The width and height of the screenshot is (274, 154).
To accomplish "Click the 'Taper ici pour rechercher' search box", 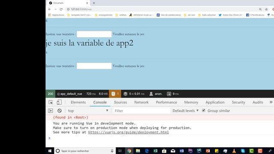I will pyautogui.click(x=85, y=151).
